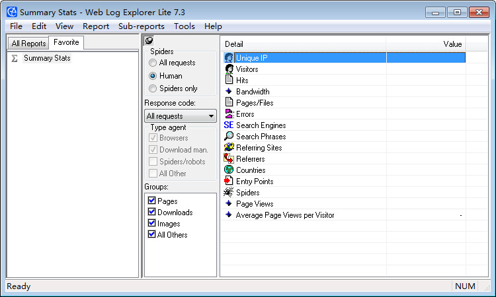
Task: Toggle the Download man. checkbox
Action: tap(153, 150)
